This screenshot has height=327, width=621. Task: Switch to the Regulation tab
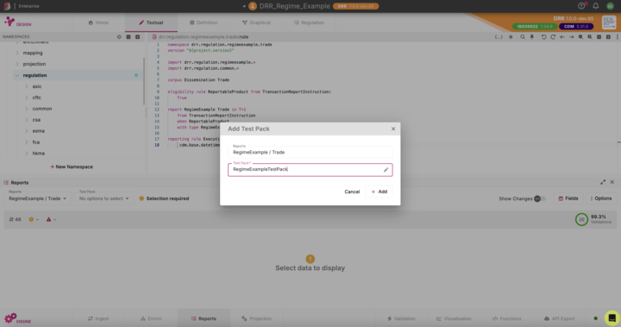(309, 22)
